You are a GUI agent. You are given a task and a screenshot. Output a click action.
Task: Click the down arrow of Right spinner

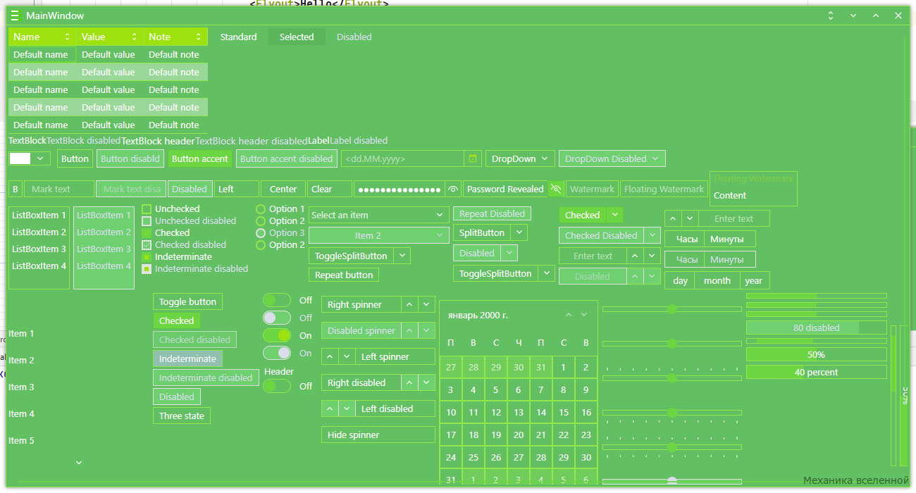click(426, 304)
